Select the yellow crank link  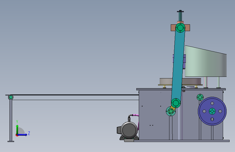click(x=173, y=108)
